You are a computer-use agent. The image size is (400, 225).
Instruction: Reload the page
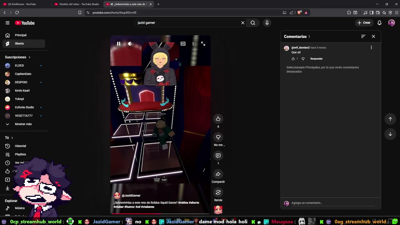click(x=17, y=12)
